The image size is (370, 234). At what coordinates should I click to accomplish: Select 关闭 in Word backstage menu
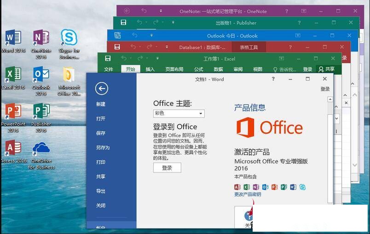[x=101, y=206]
